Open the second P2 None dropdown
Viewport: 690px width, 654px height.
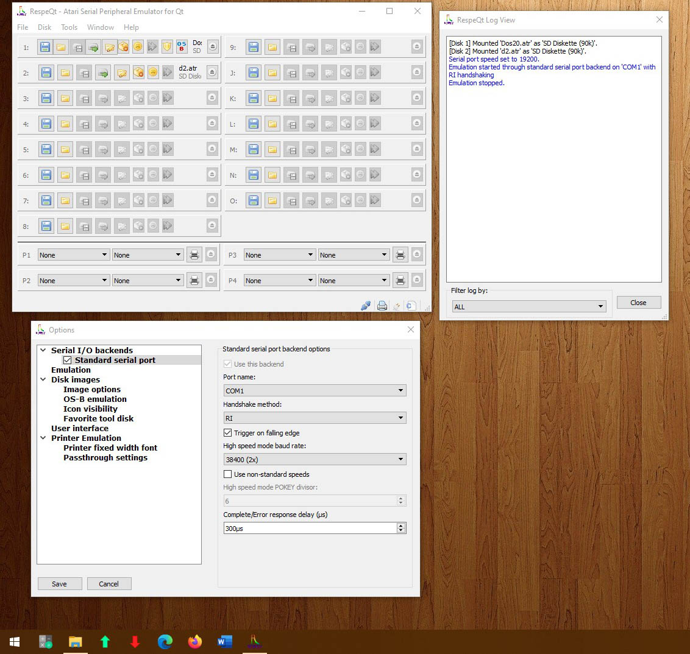148,280
